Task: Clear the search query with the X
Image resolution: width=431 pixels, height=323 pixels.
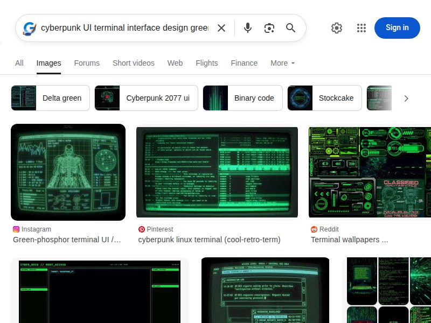Action: pyautogui.click(x=221, y=27)
